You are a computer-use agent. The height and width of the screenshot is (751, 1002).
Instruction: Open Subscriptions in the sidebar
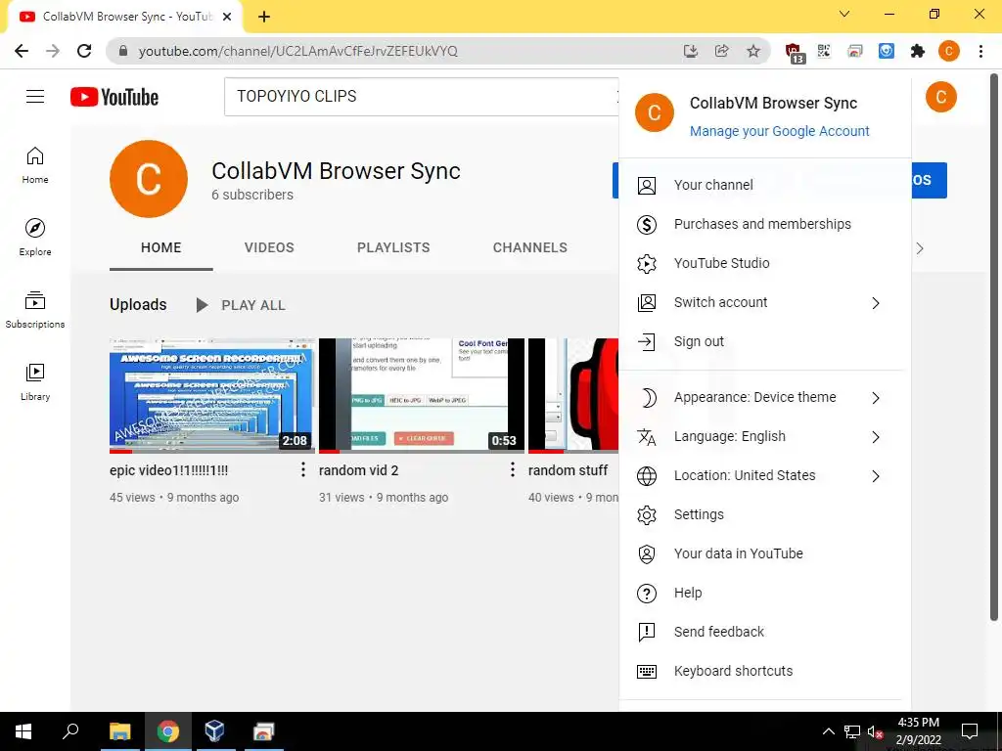(x=35, y=310)
